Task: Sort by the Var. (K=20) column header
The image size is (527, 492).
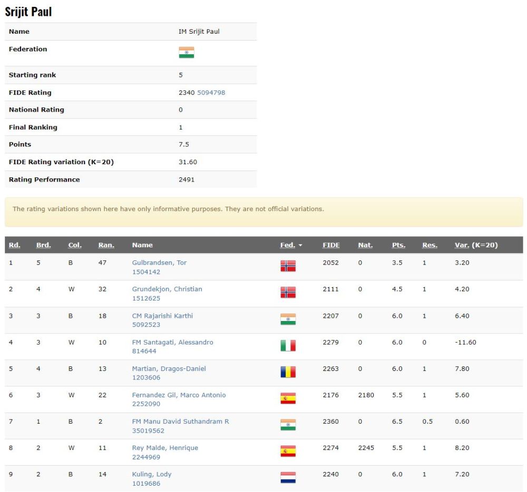Action: [x=476, y=245]
